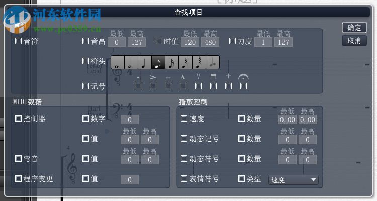Enable the 类型 checkbox
377x201 pixels.
coord(241,179)
